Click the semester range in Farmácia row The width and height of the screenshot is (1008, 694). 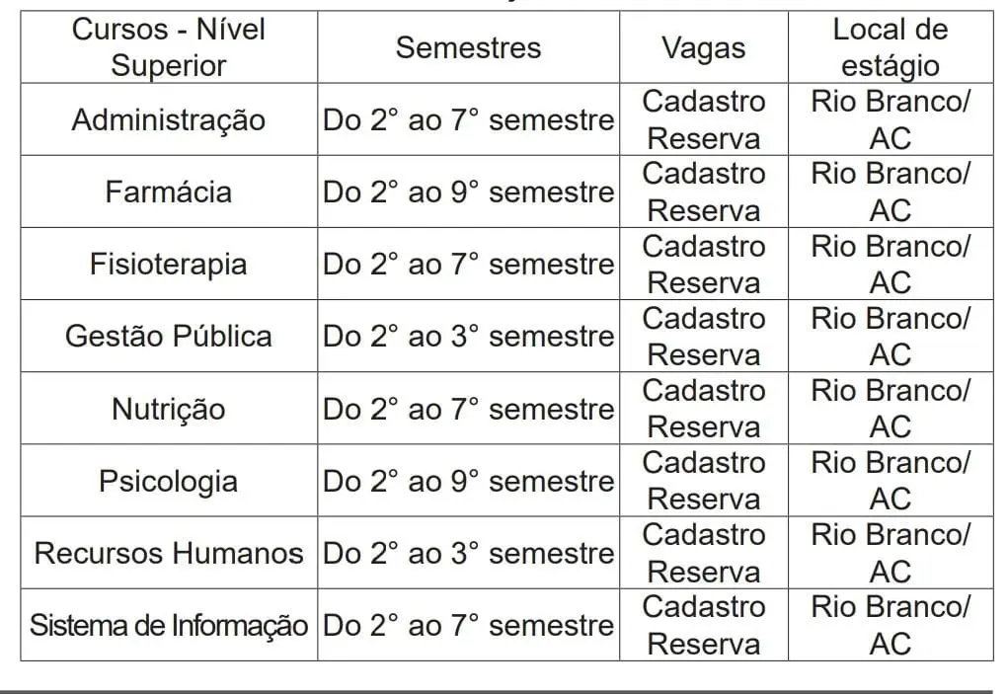[468, 192]
